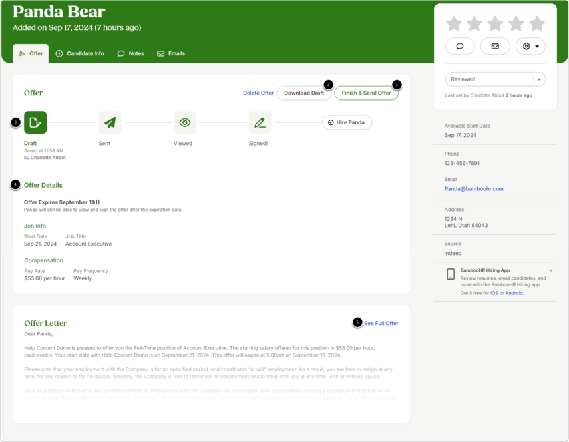Go to the Notes tab
Viewport: 569px width, 442px height.
[x=131, y=53]
